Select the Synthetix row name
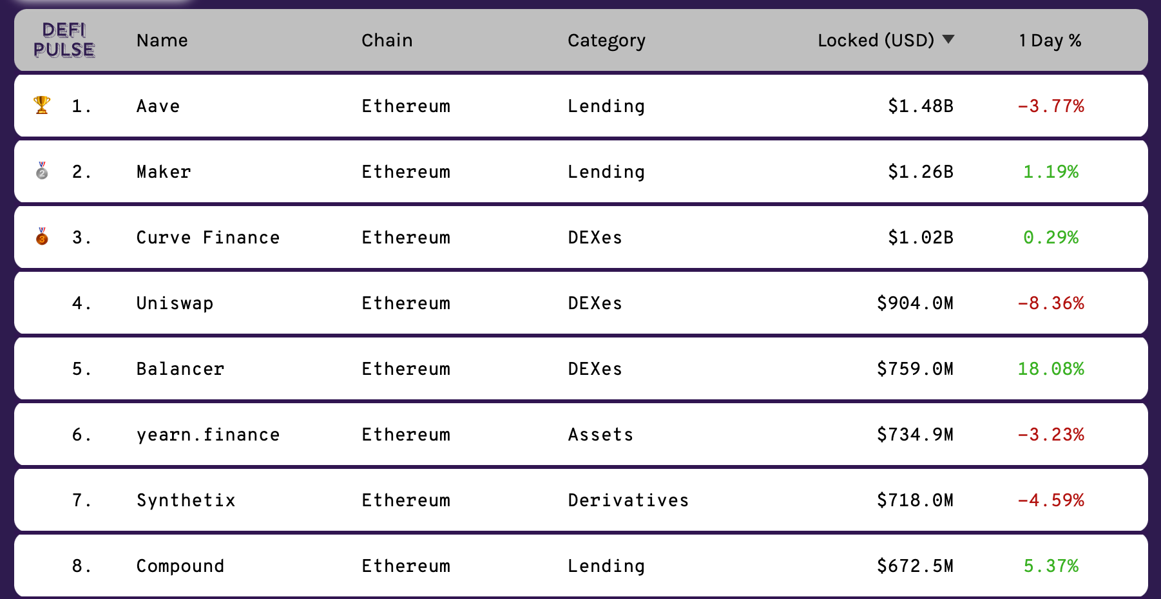 [x=186, y=501]
